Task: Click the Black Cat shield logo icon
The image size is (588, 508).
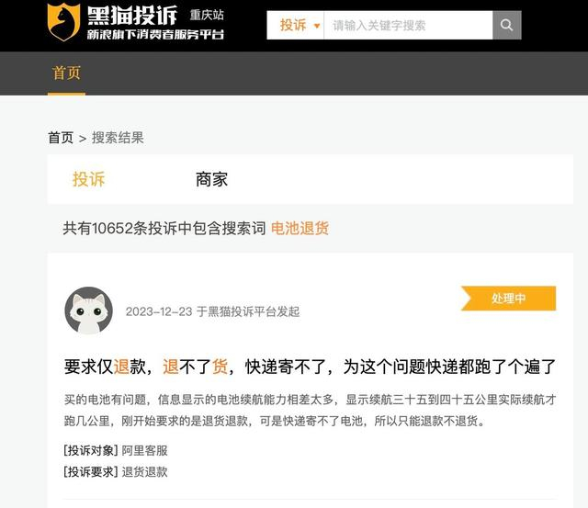Action: point(63,22)
